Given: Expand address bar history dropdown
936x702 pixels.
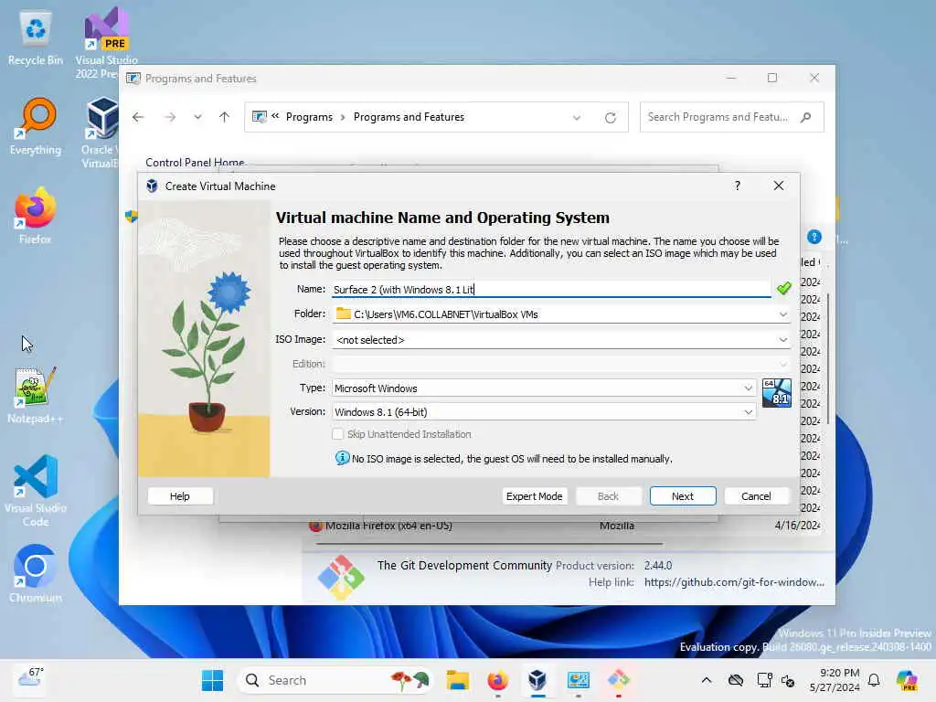Looking at the screenshot, I should pyautogui.click(x=577, y=118).
